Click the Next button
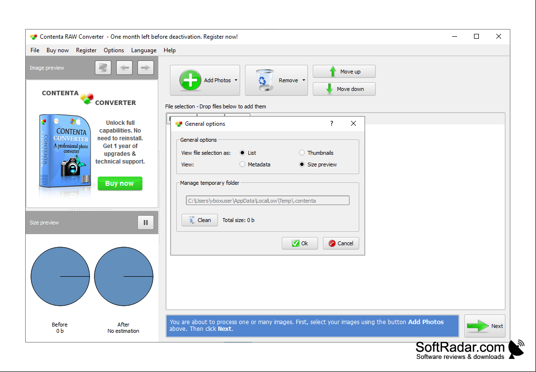Viewport: 536px width, 372px height. pyautogui.click(x=485, y=326)
